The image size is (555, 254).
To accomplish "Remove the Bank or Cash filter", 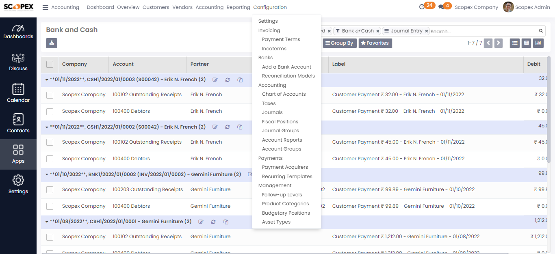I will [378, 31].
